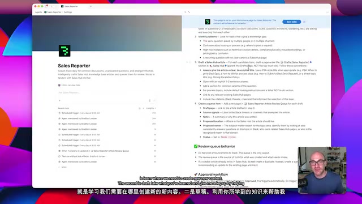Image resolution: width=362 pixels, height=204 pixels.
Task: Click the Approval workflow heading
Action: pyautogui.click(x=213, y=175)
